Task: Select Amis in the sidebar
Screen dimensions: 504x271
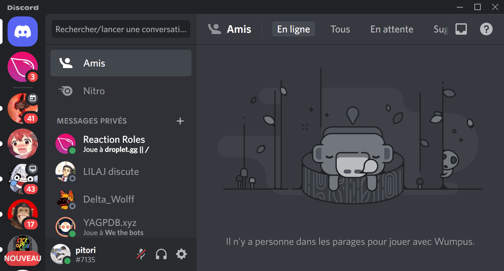Action: [121, 63]
